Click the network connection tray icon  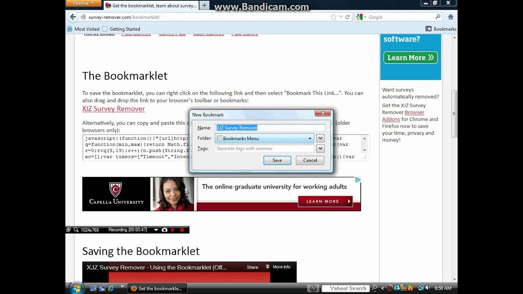[x=421, y=288]
